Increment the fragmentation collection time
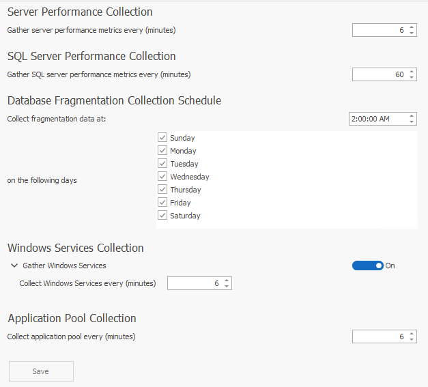 (412, 115)
